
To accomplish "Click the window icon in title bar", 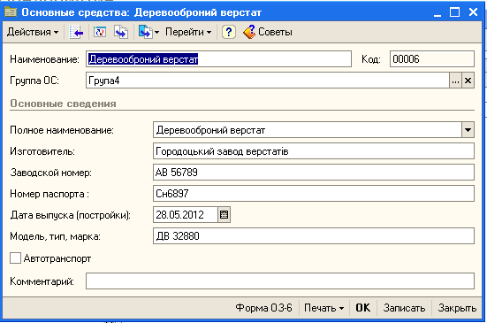I will (11, 12).
